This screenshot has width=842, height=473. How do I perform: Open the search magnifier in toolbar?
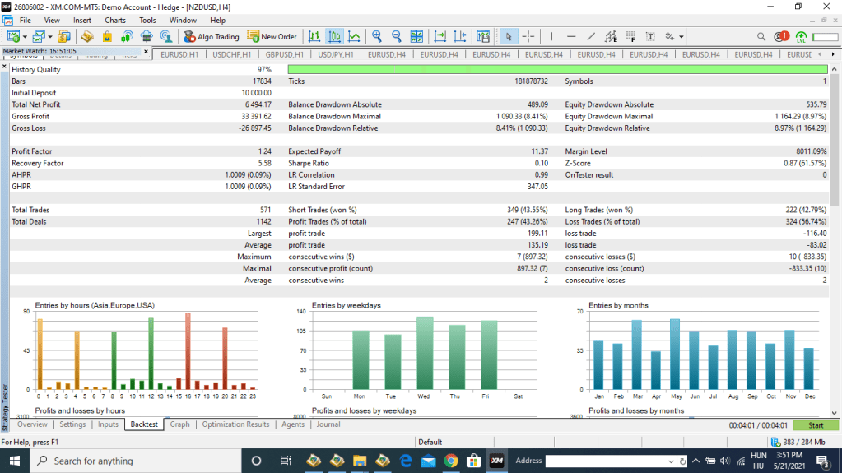[x=761, y=36]
